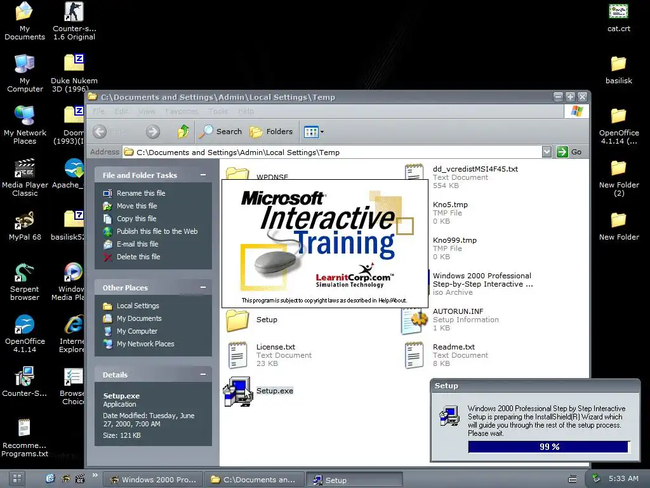Expand the Address bar dropdown arrow
The height and width of the screenshot is (488, 650).
point(547,152)
